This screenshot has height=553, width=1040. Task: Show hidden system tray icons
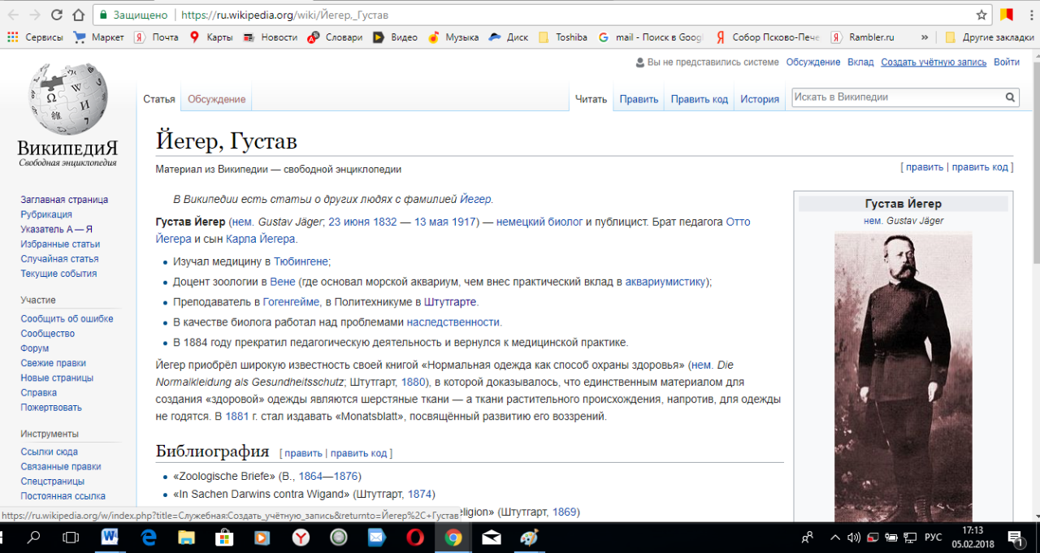[834, 538]
